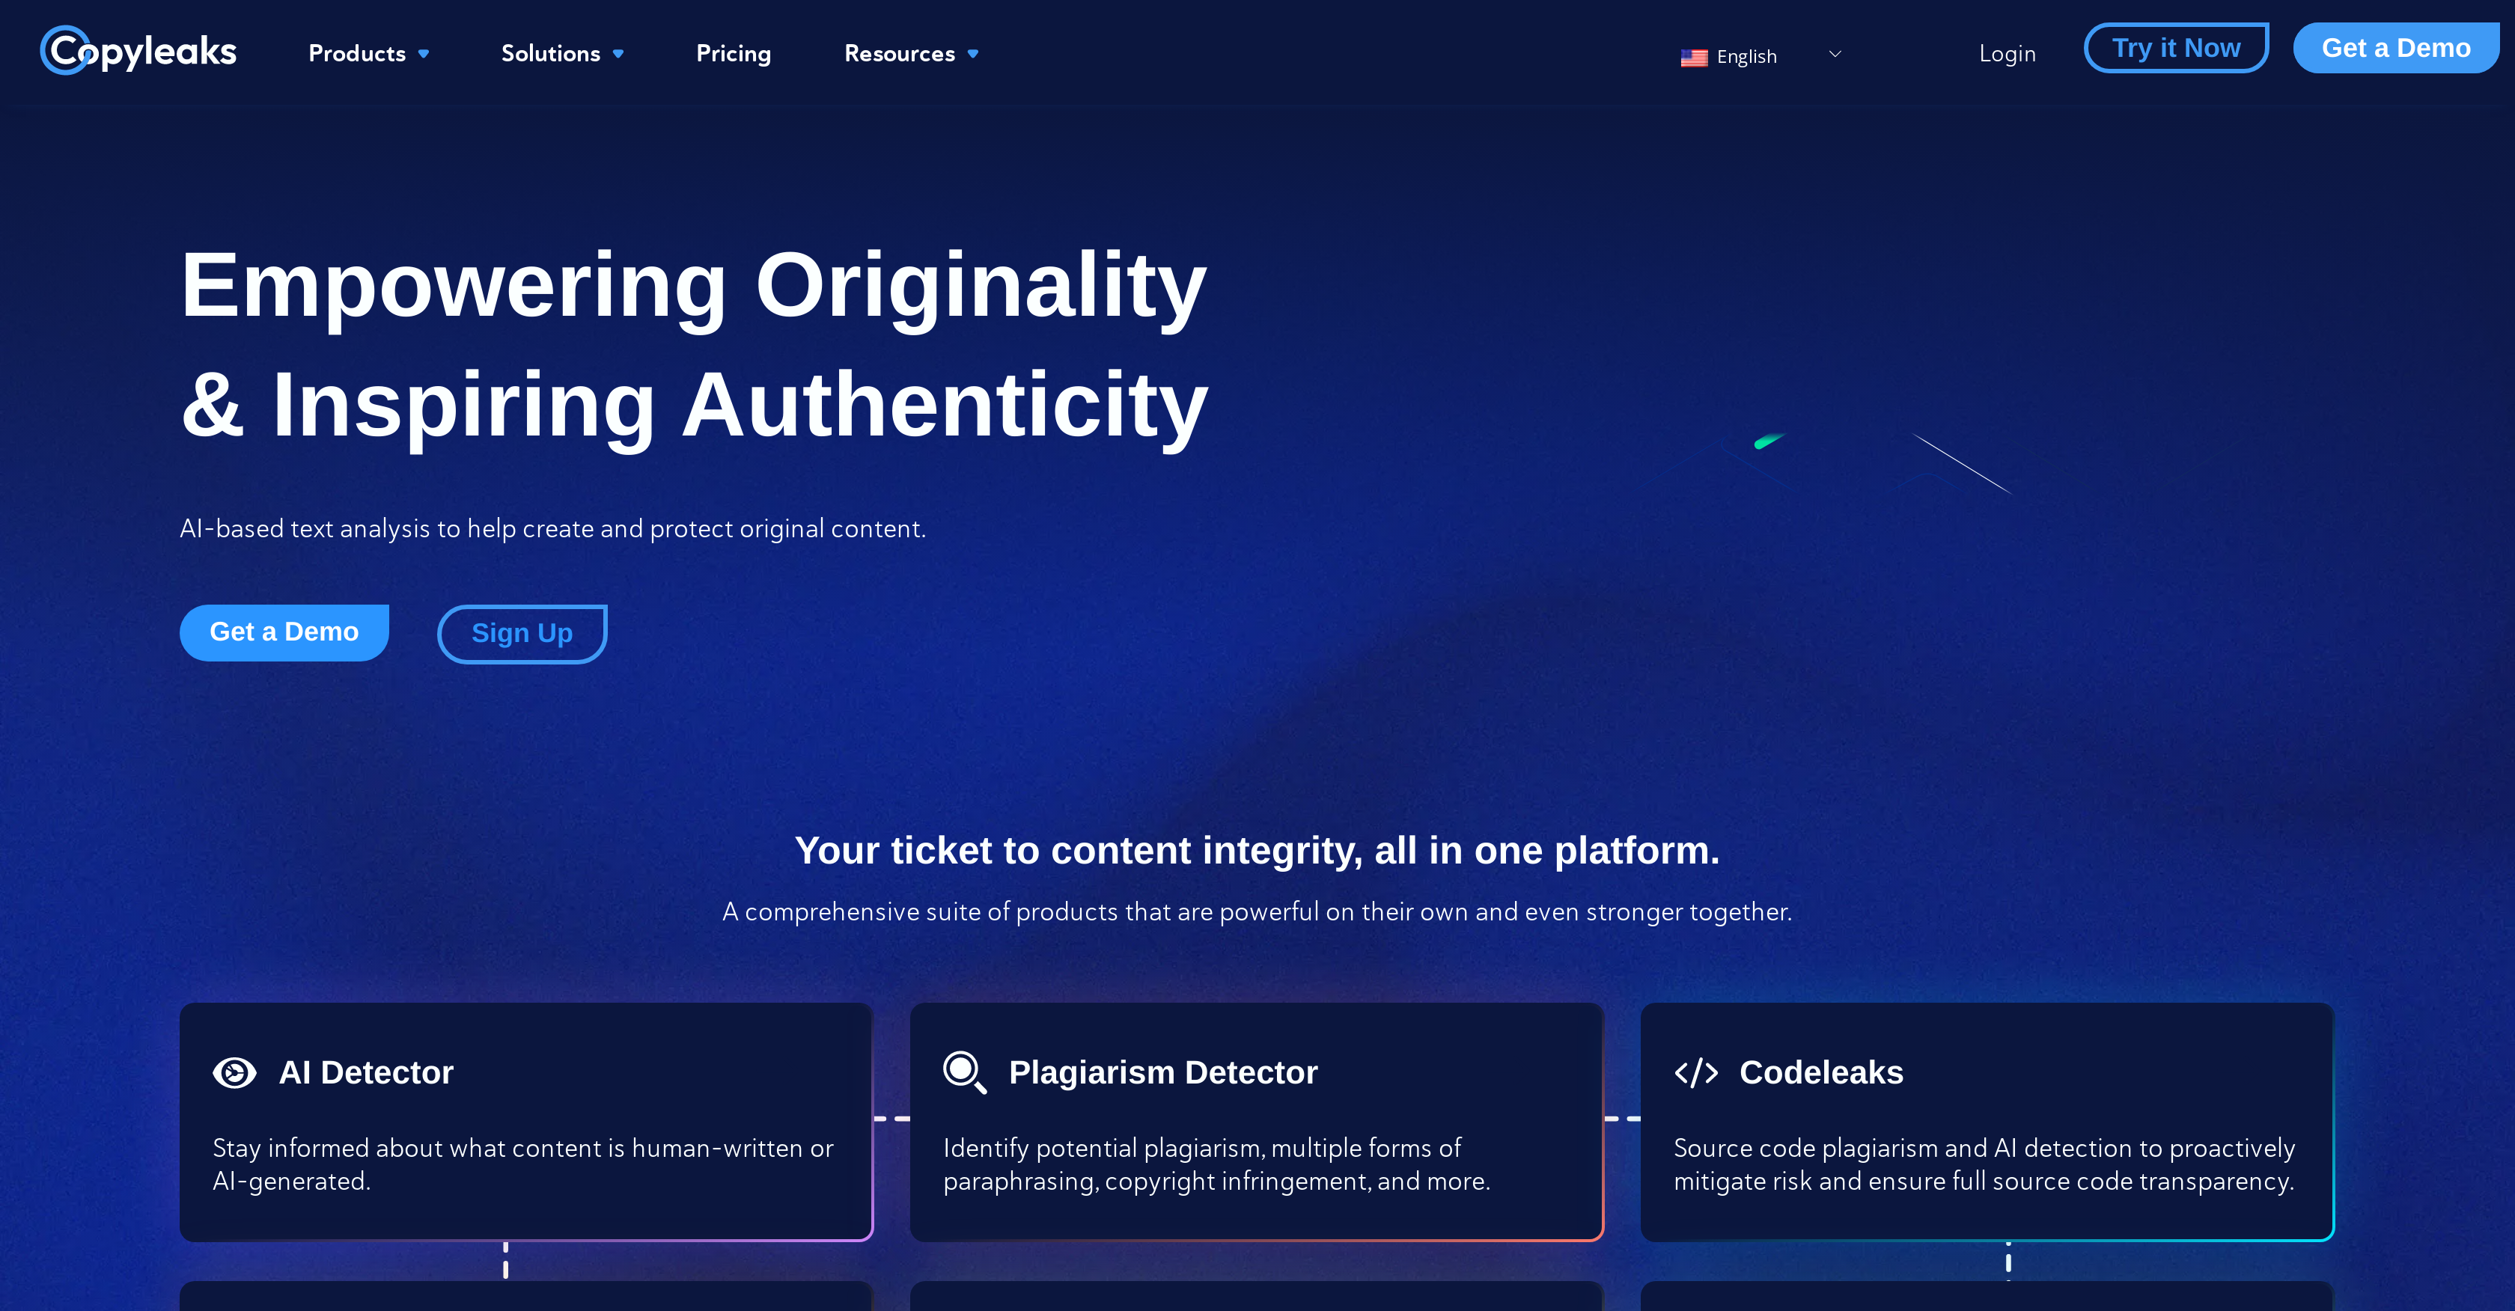
Task: Click the Plagiarism Detector product card
Action: tap(1257, 1122)
